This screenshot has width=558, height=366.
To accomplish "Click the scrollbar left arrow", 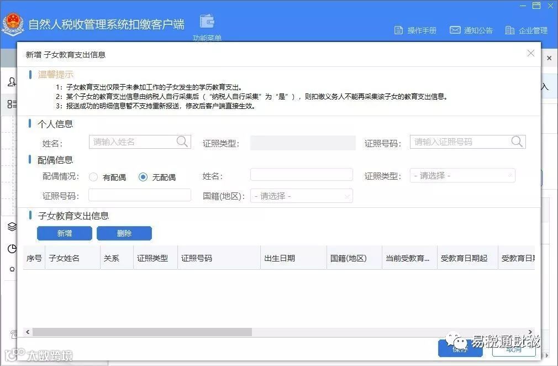I will click(x=28, y=332).
